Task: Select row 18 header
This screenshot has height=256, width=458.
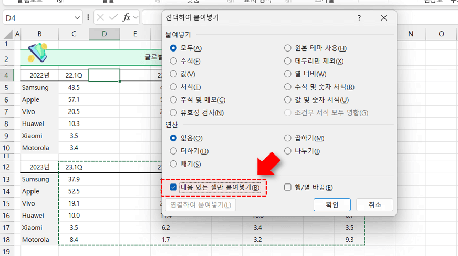Action: 6,240
